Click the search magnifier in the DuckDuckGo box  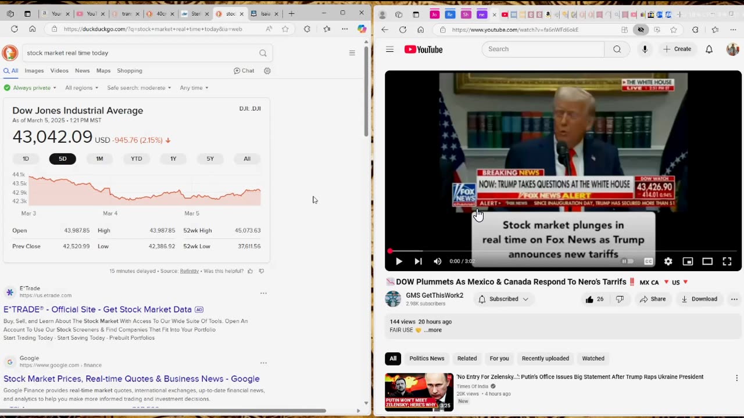(263, 53)
